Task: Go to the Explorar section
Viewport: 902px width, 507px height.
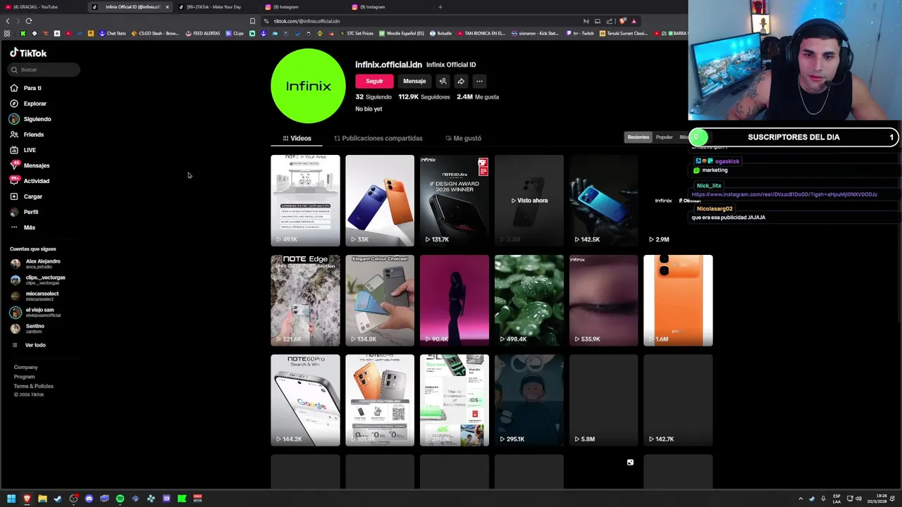Action: [x=28, y=104]
